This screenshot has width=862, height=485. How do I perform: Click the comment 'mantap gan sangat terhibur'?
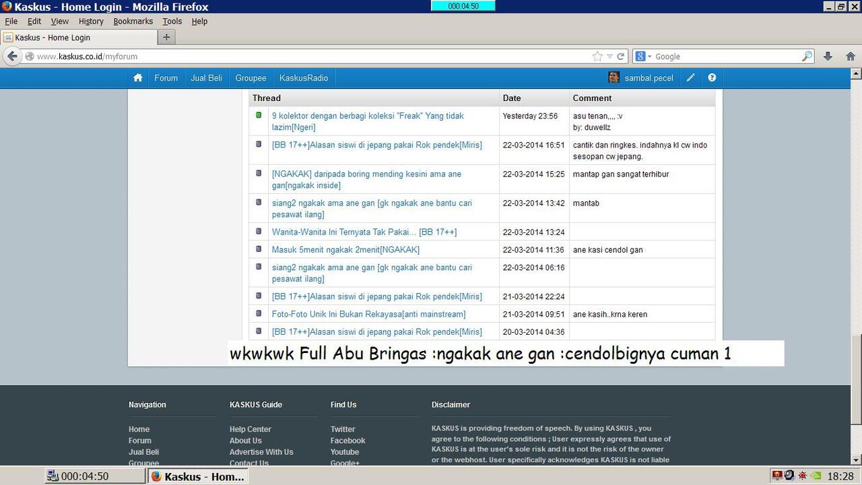(x=621, y=174)
